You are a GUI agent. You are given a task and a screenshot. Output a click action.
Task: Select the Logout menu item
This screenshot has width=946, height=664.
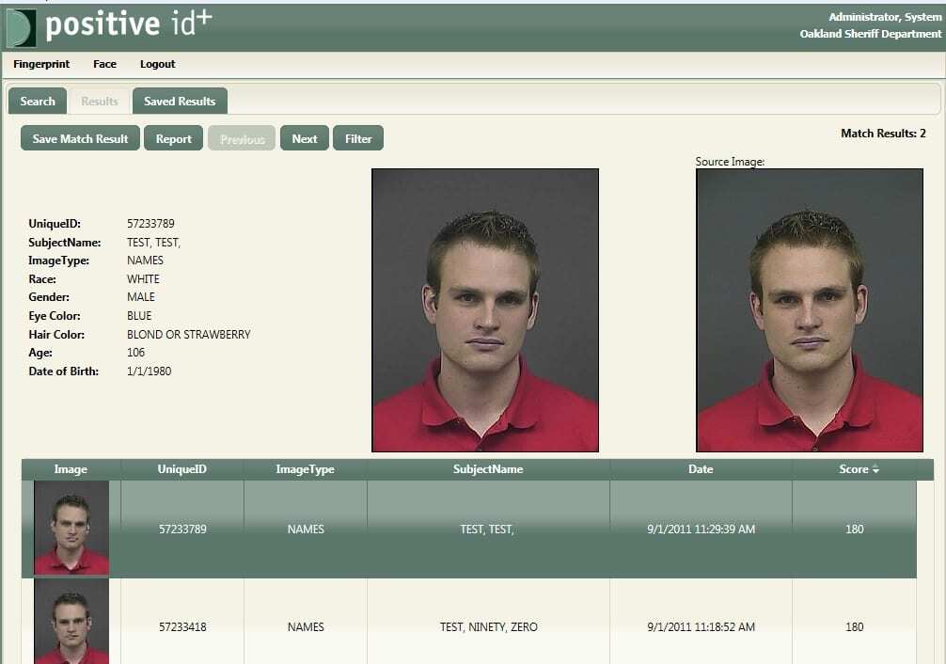(x=157, y=64)
